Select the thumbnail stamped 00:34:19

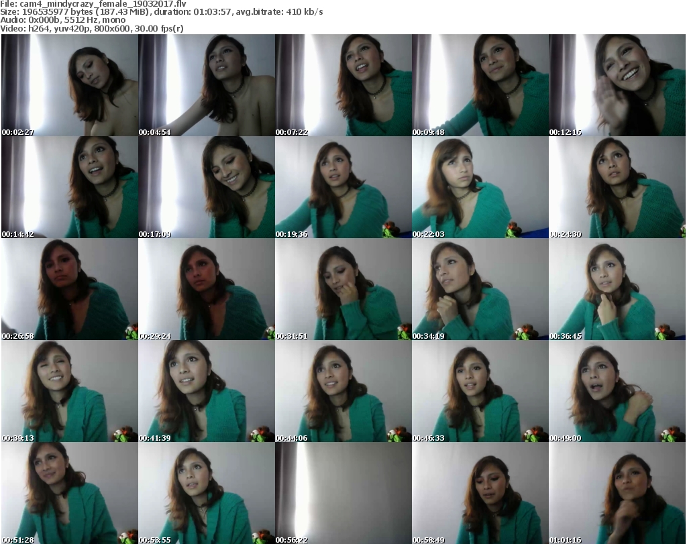coord(480,289)
